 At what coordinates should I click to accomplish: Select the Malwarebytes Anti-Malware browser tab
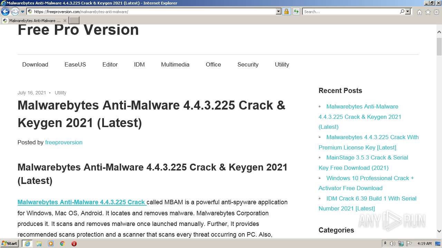click(35, 21)
